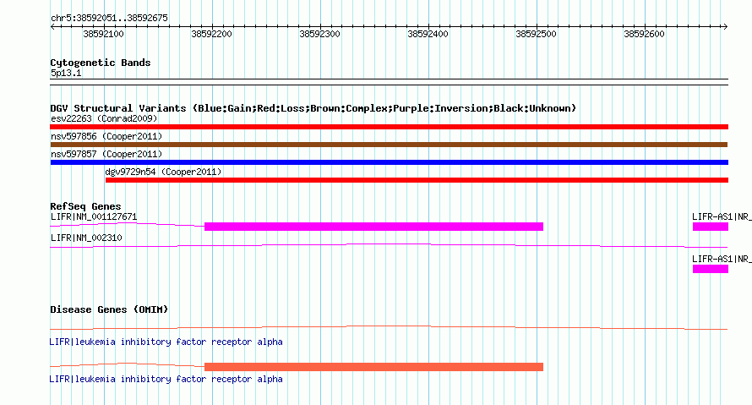Click the esv22263 red loss variant bar
The image size is (752, 405).
389,127
